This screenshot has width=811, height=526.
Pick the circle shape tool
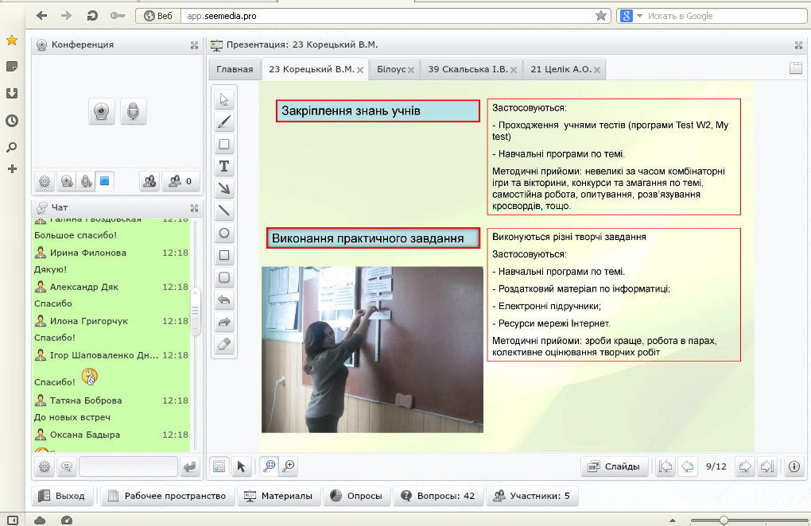tap(224, 233)
